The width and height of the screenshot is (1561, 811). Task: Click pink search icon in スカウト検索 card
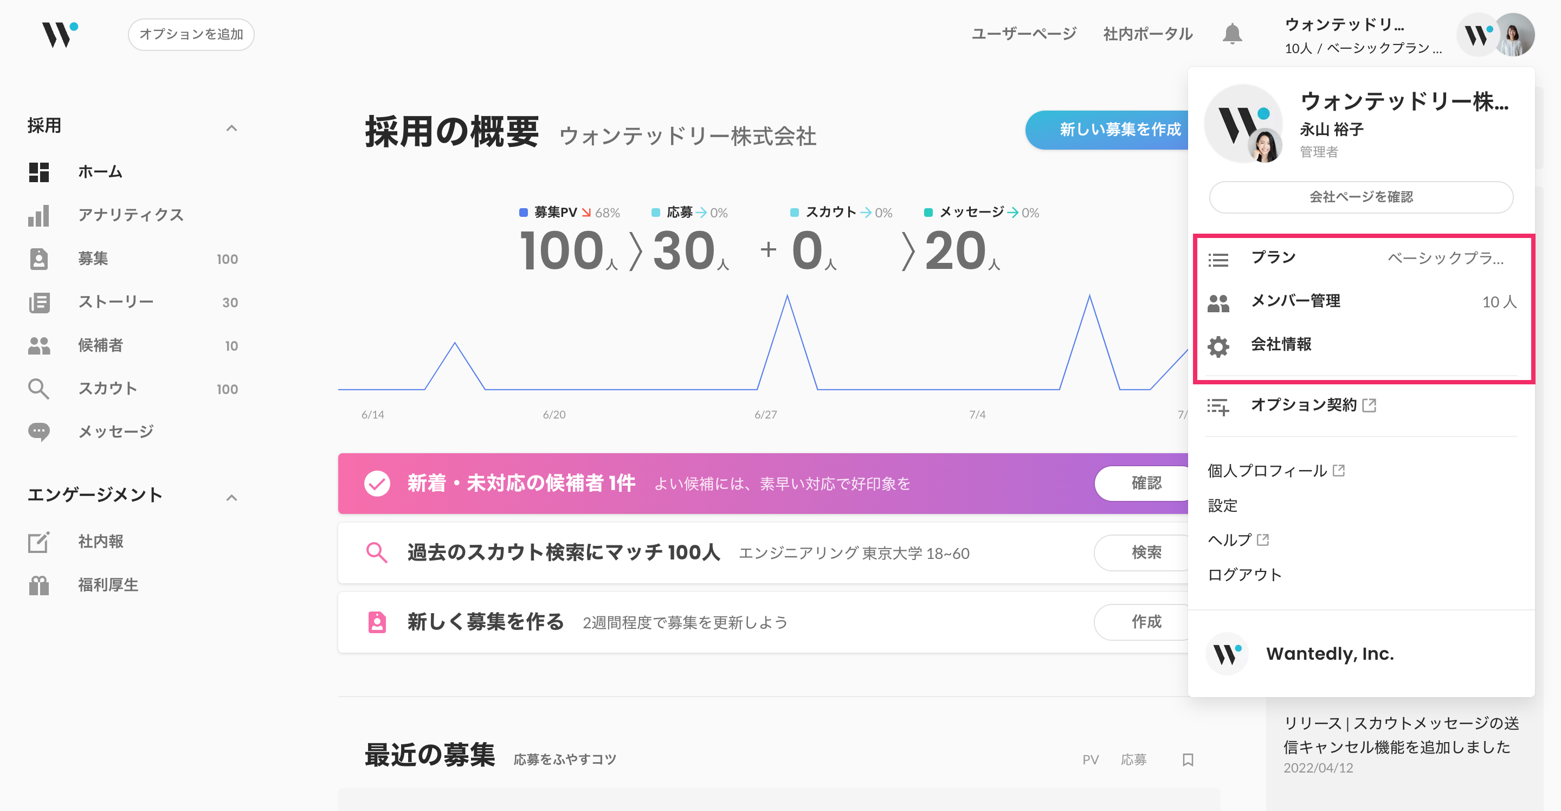(x=377, y=552)
